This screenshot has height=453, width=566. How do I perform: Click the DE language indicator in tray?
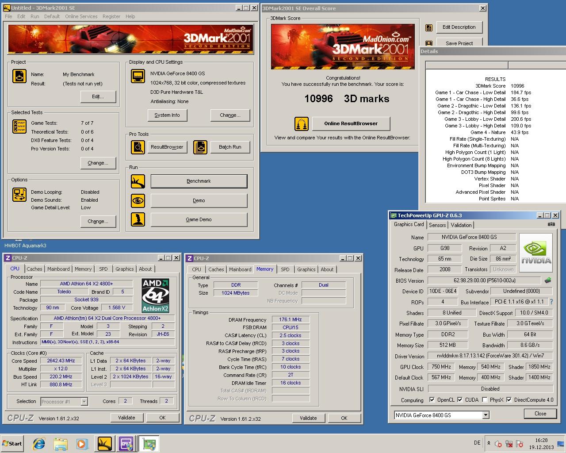point(477,443)
